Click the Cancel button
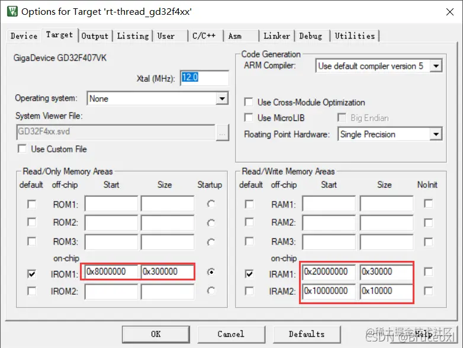The image size is (463, 348). click(231, 334)
